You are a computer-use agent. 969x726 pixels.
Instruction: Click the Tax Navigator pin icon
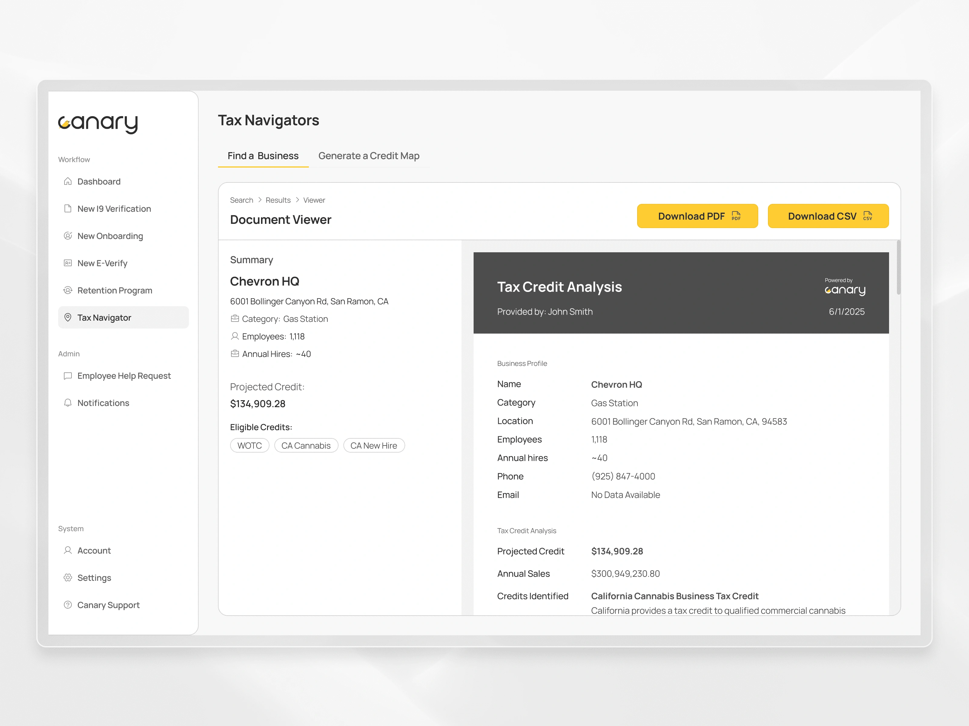[x=68, y=317]
